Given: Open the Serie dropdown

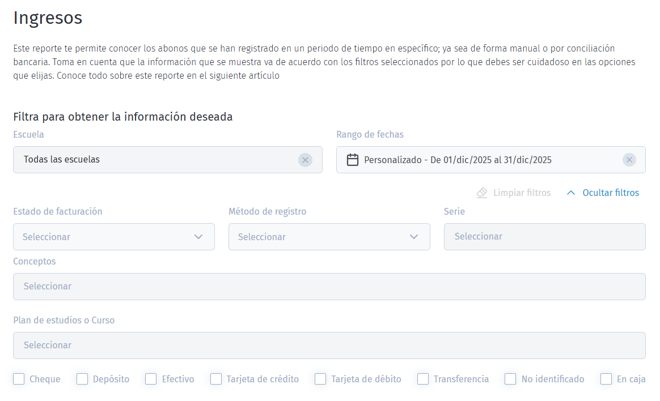Looking at the screenshot, I should click(544, 237).
